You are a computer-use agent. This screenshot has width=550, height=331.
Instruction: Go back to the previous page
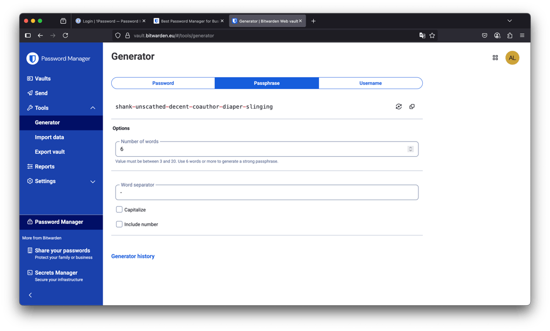click(x=40, y=35)
